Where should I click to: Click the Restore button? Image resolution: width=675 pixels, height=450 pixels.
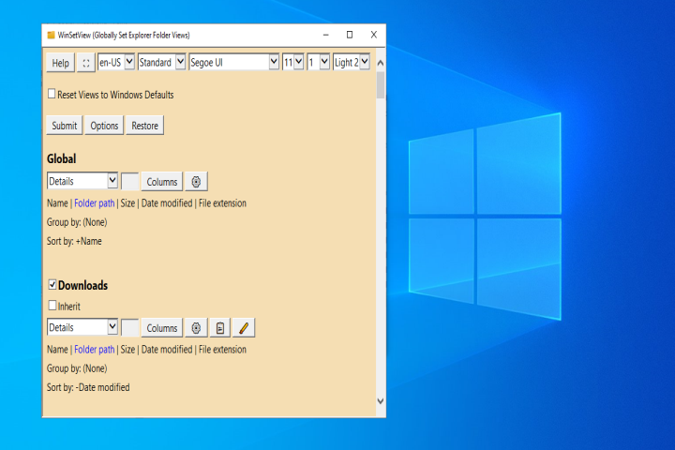(144, 126)
